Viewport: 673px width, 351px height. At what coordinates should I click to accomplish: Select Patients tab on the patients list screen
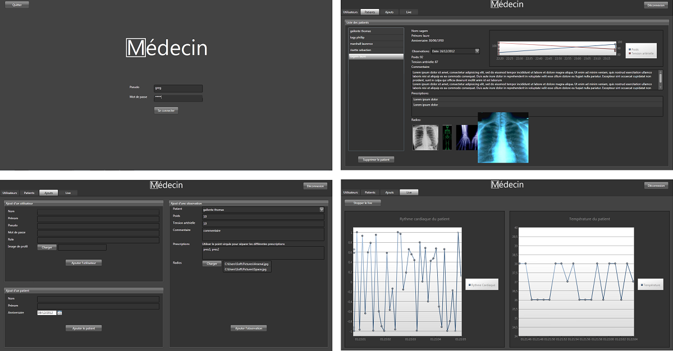[369, 12]
